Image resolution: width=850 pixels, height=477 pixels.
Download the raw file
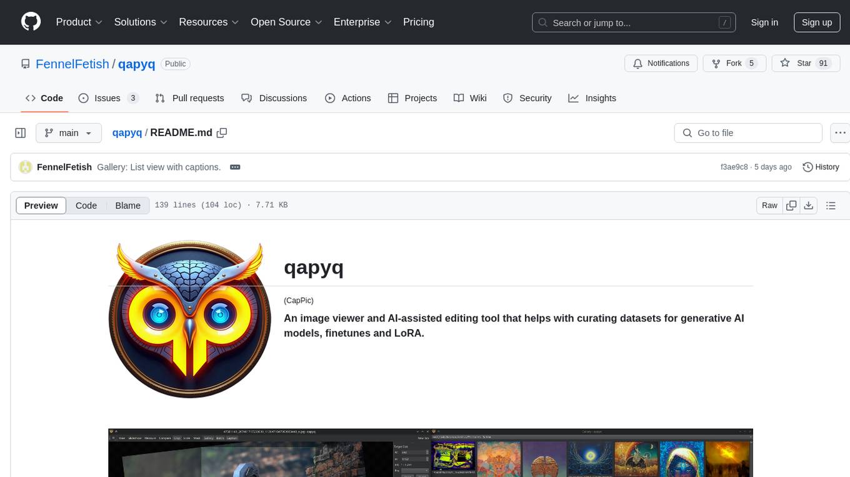point(808,205)
